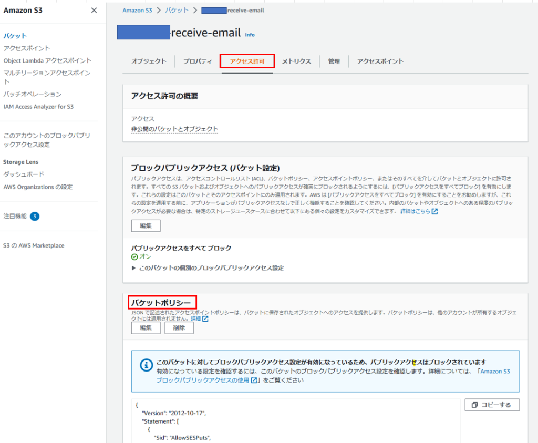Open Object Lambda アクセスポイント in sidebar

(x=47, y=60)
